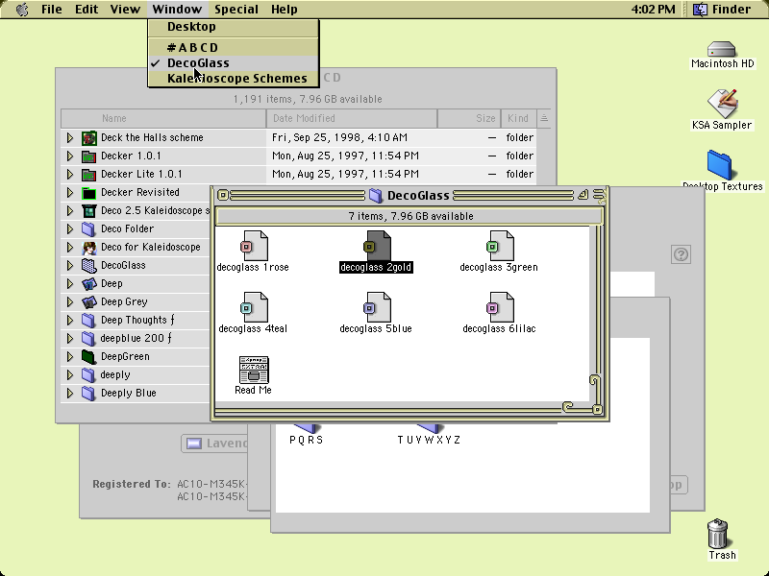Select the decoglass 2gold scheme icon
Image resolution: width=769 pixels, height=576 pixels.
[x=377, y=246]
